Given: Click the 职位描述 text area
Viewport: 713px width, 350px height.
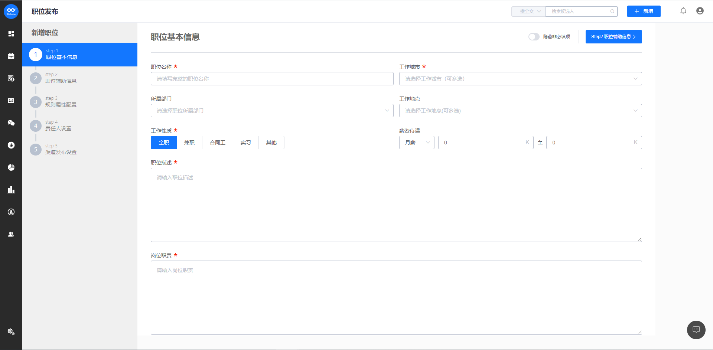Looking at the screenshot, I should tap(396, 205).
